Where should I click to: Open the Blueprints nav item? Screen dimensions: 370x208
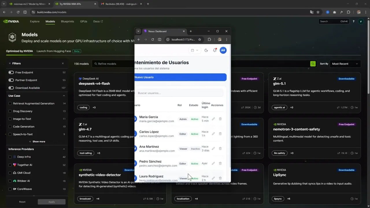[67, 21]
